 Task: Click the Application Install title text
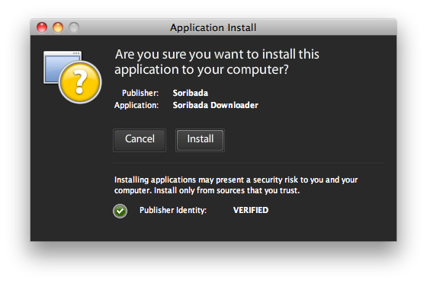point(213,27)
